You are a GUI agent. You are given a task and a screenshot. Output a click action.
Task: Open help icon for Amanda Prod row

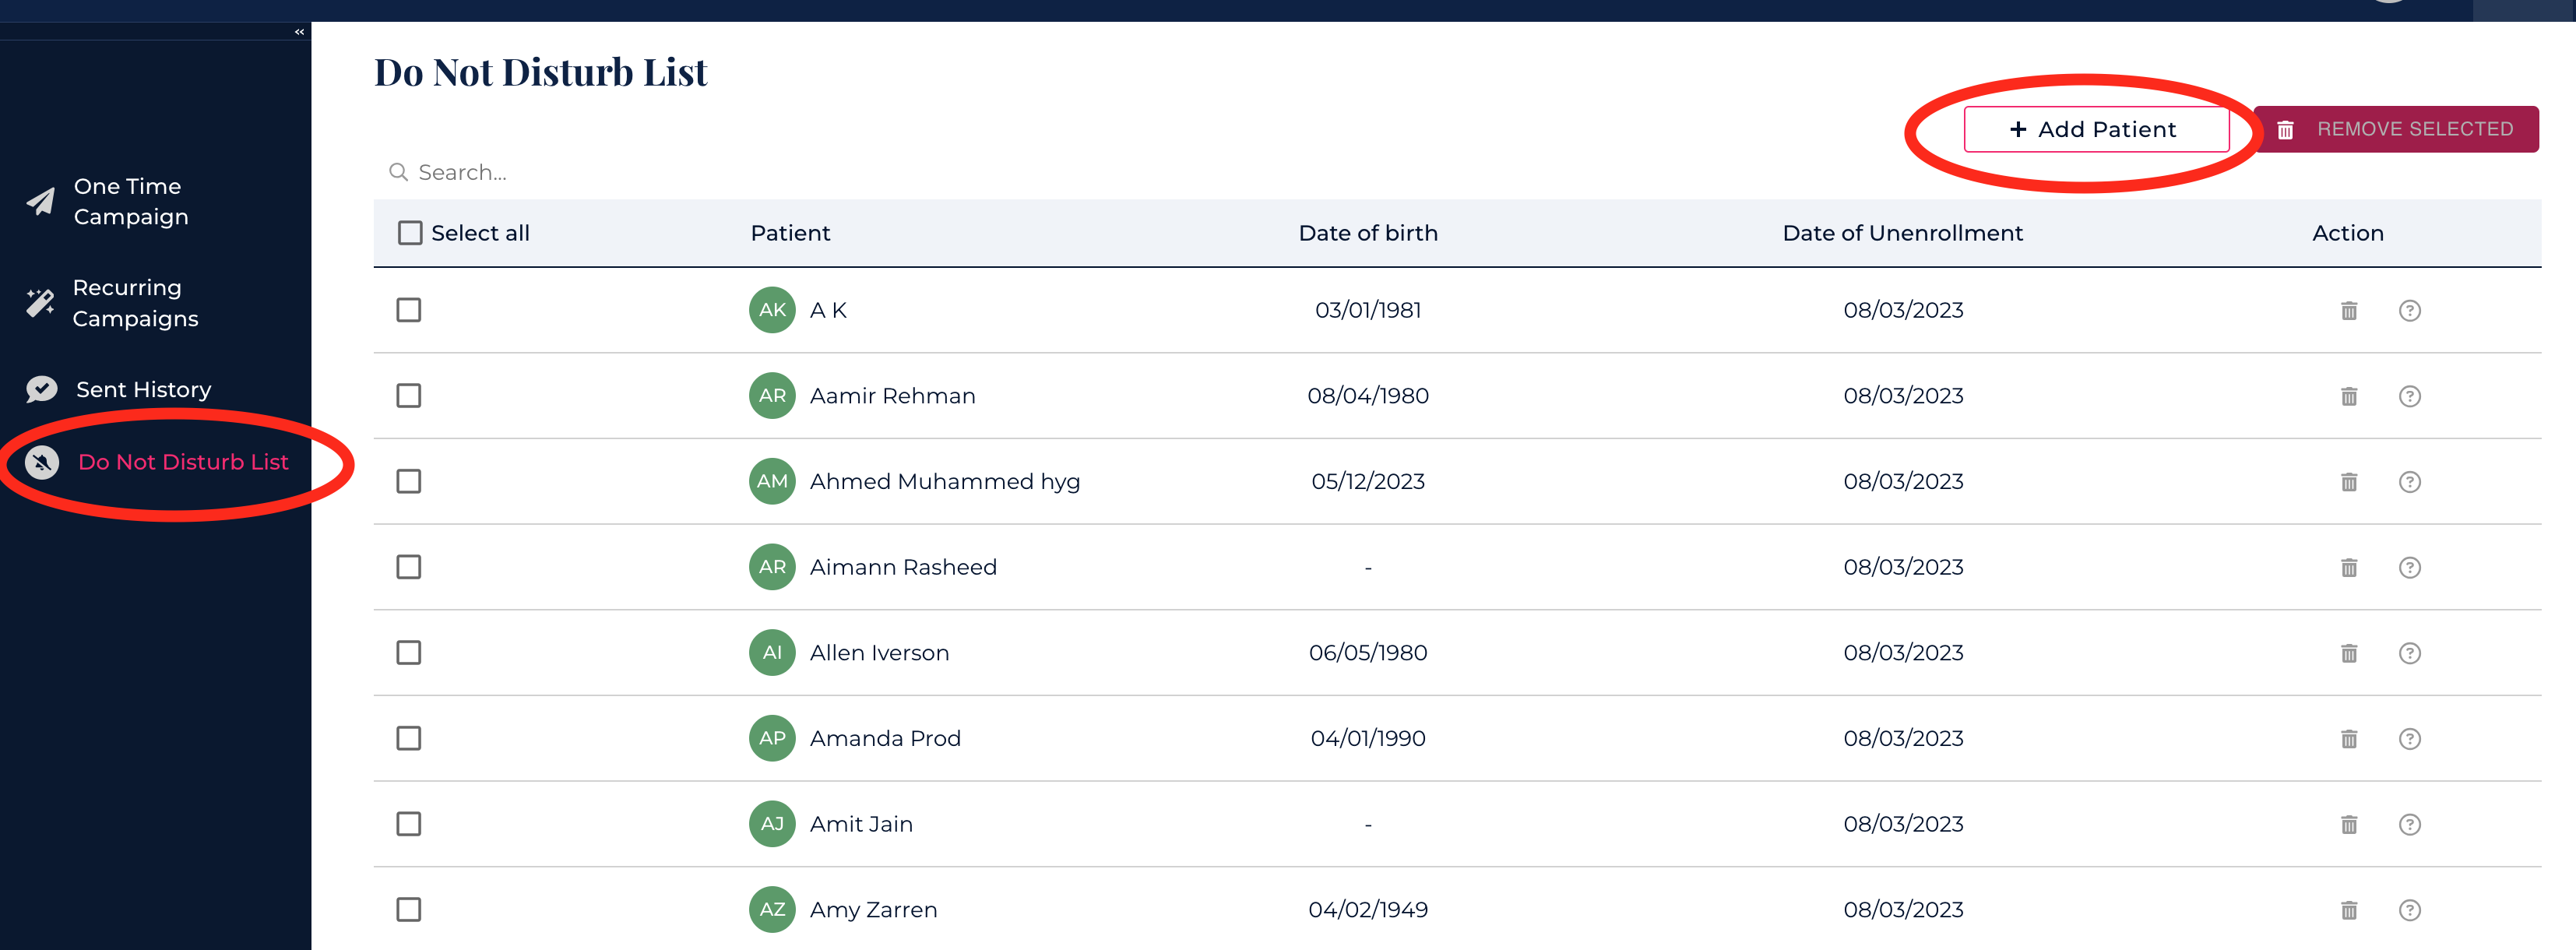coord(2410,739)
